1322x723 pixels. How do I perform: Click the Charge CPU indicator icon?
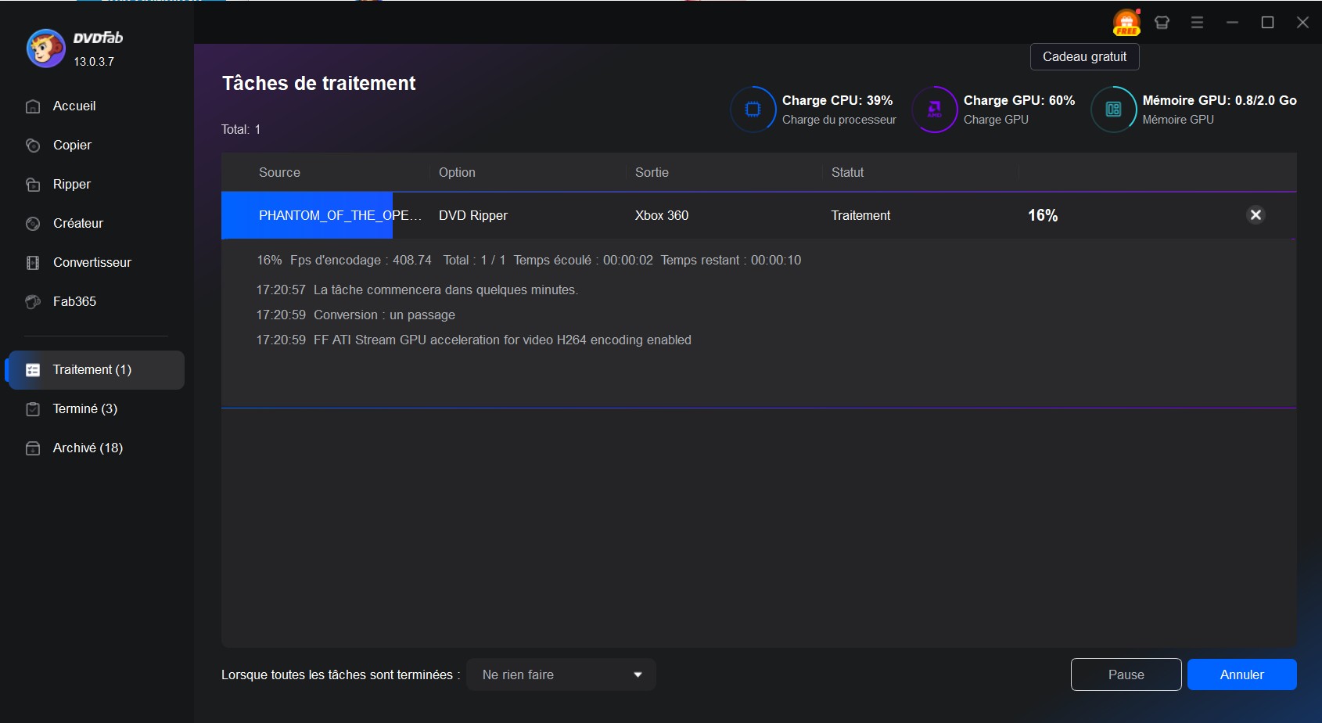tap(753, 110)
